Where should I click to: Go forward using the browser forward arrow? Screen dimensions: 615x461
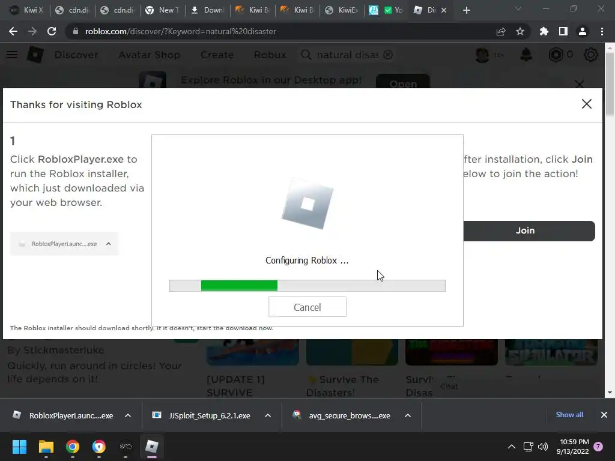pyautogui.click(x=32, y=31)
